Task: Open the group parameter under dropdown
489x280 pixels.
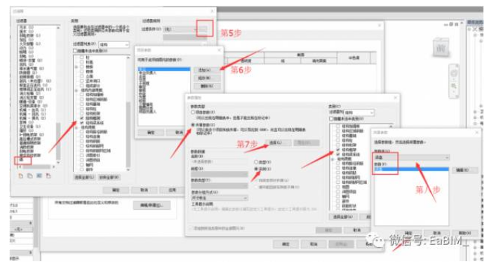Action: pos(220,198)
